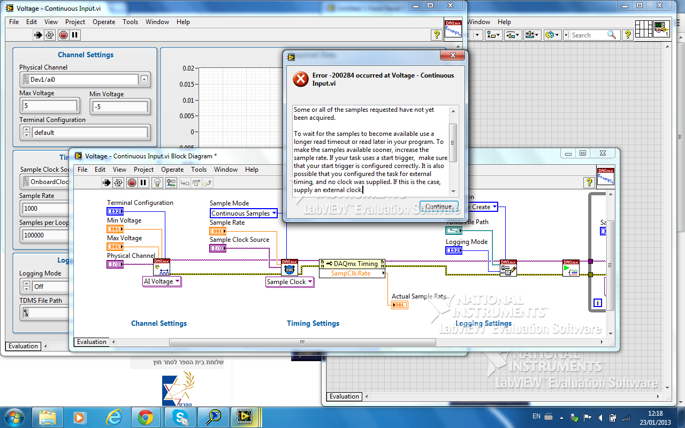Open View menu in front panel window
Screen dimensions: 685x428
point(51,22)
